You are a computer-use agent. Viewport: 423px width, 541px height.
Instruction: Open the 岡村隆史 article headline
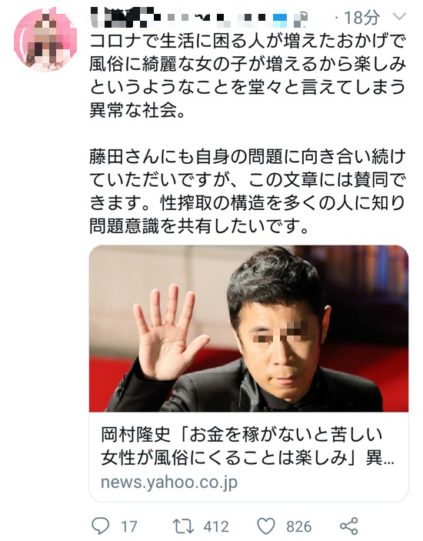pos(248,446)
